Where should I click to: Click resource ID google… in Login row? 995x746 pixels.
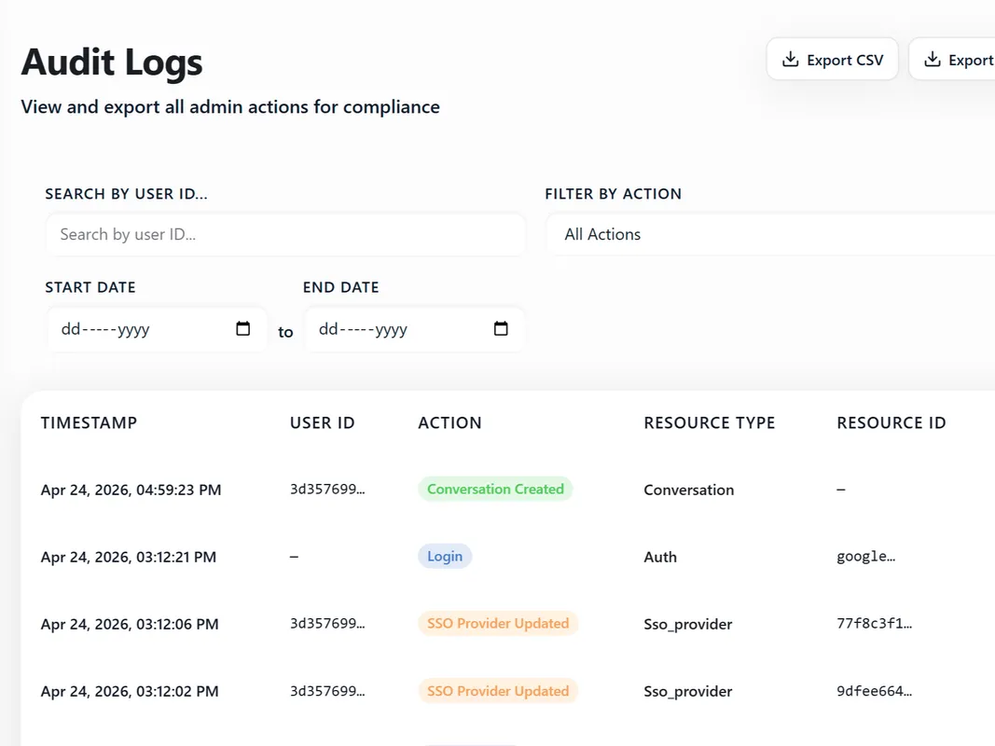[x=865, y=557]
